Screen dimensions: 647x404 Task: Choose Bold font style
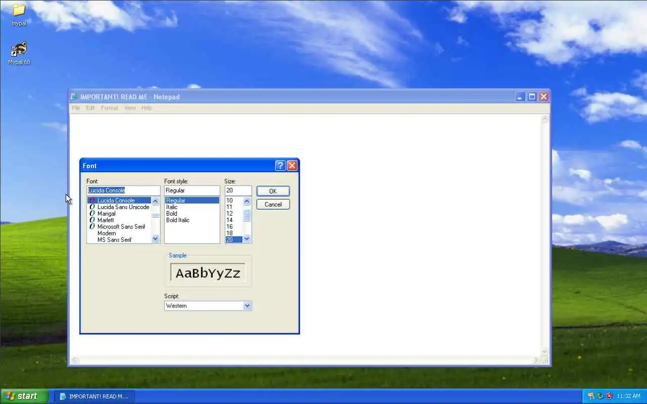pos(192,214)
